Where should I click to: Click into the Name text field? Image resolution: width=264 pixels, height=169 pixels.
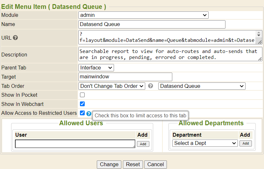pos(152,24)
